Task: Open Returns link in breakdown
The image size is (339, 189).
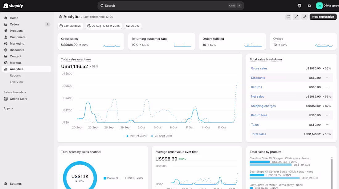Action: click(x=256, y=87)
